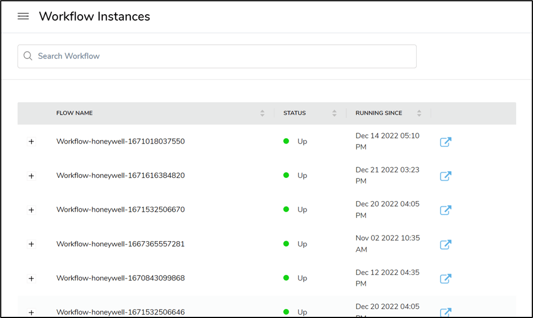Open Workflow-honeywell-1671532506646 external link icon
This screenshot has height=318, width=533.
tap(445, 312)
